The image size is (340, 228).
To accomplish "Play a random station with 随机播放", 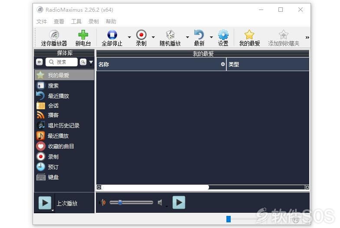I will pyautogui.click(x=170, y=38).
